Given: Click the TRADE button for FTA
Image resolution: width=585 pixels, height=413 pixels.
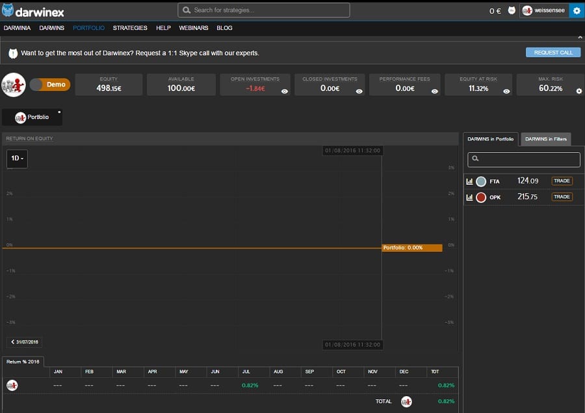Looking at the screenshot, I should 562,181.
